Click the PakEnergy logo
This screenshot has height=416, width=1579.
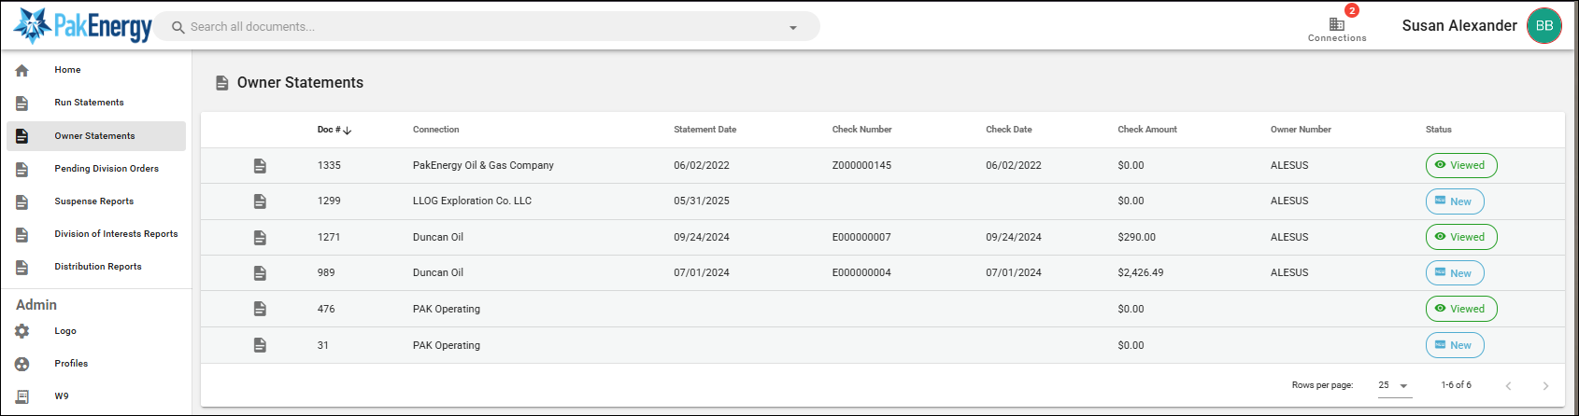pos(82,26)
